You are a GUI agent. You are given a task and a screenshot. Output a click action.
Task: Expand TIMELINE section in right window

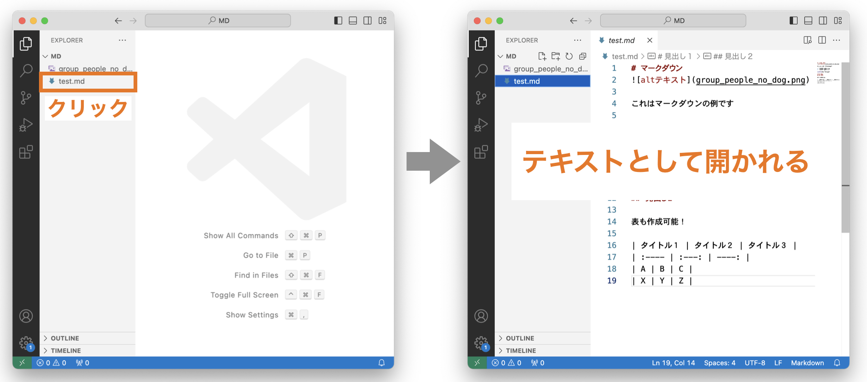tap(543, 351)
